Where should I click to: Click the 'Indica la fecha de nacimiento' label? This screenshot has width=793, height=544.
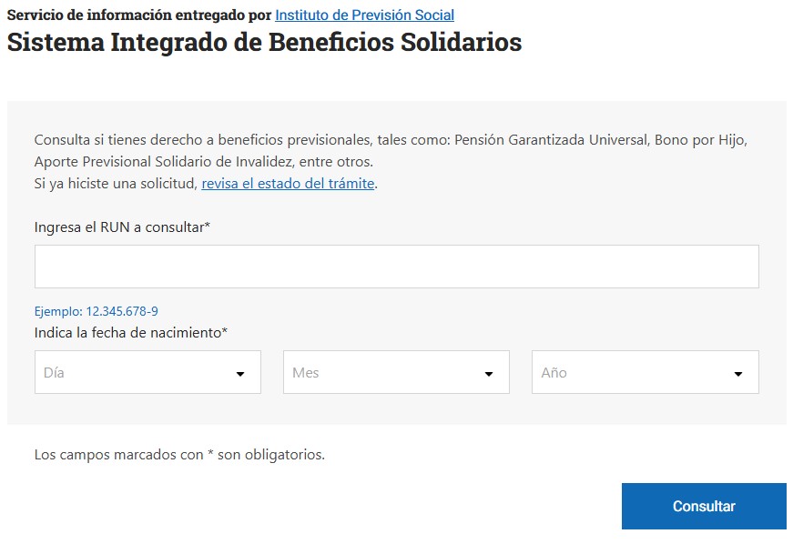tap(130, 333)
